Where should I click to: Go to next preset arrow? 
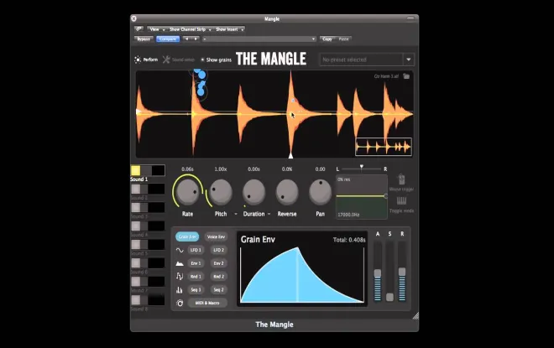(196, 39)
